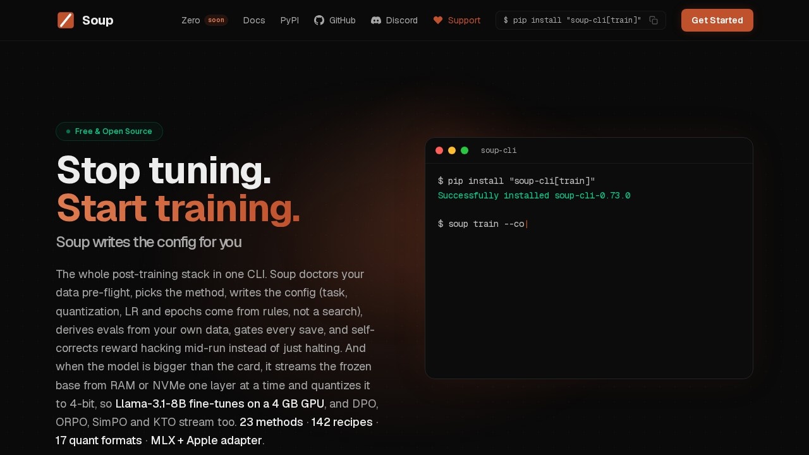Image resolution: width=809 pixels, height=455 pixels.
Task: Click the green dot in Free & Open Source badge
Action: click(x=68, y=131)
